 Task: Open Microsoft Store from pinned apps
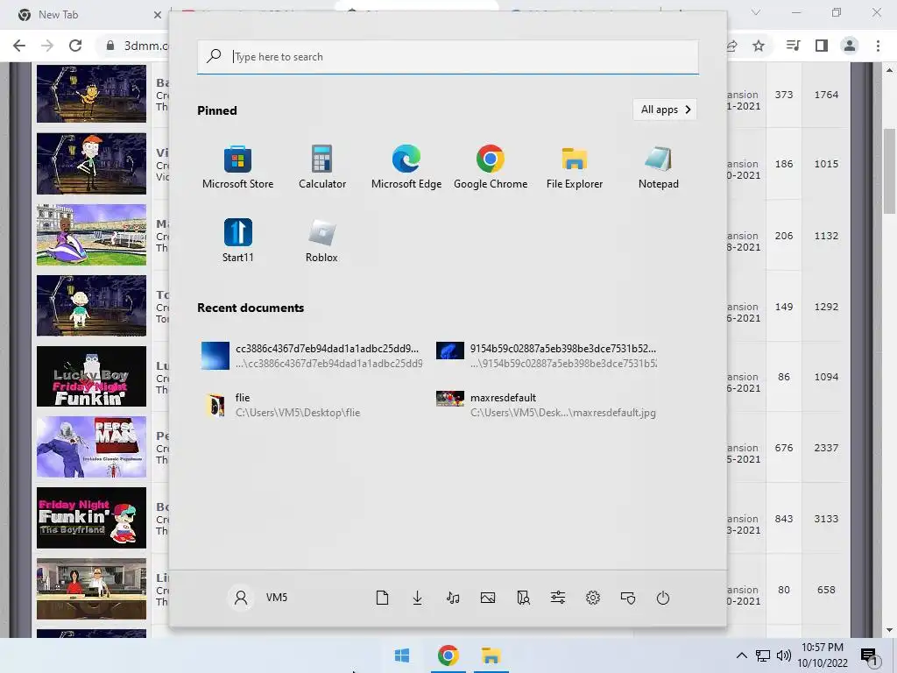(237, 167)
